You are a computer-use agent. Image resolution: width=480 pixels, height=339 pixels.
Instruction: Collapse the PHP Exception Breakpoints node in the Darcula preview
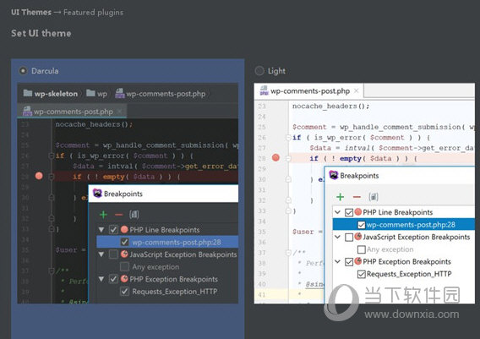(x=101, y=279)
